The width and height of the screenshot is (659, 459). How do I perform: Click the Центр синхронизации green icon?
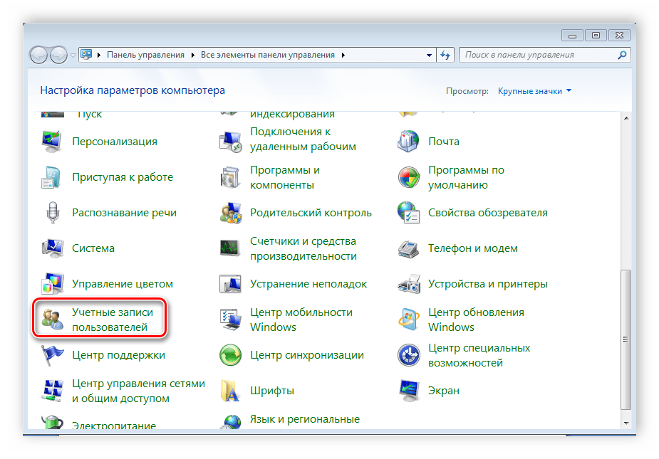coord(231,355)
